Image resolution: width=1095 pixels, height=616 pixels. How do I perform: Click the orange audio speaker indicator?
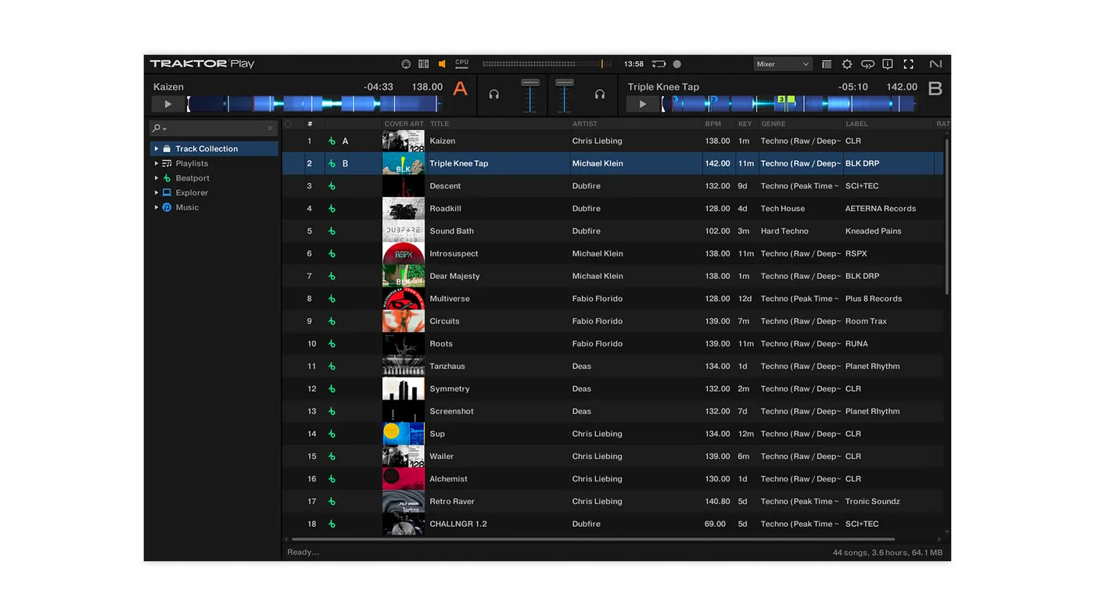(442, 64)
